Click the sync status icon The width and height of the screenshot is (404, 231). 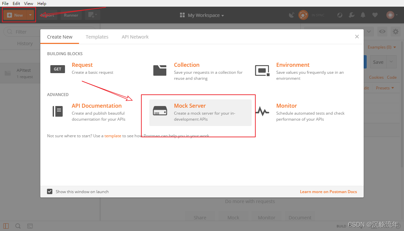(303, 15)
